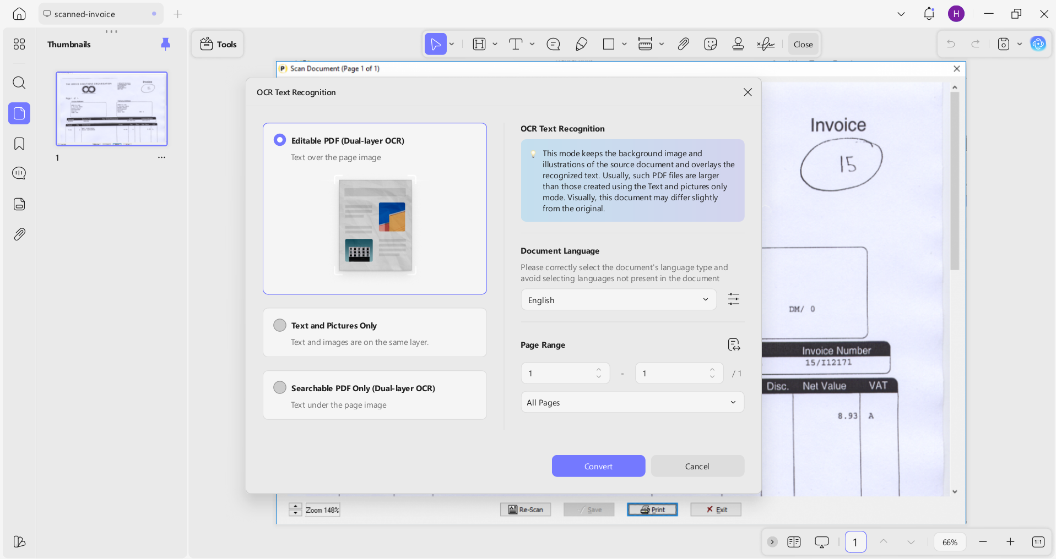Open the signature tool

pos(766,44)
